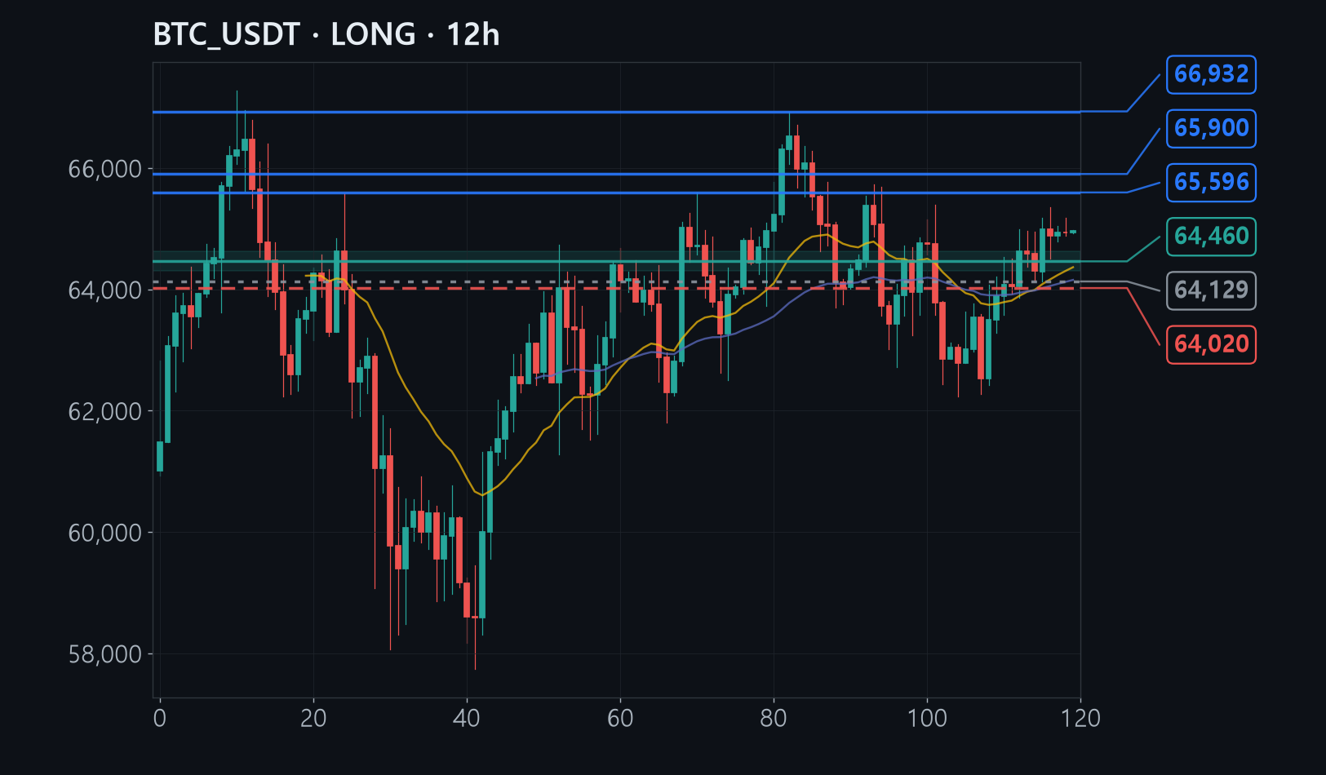Click the x-axis tick label 120
This screenshot has width=1326, height=775.
(1080, 719)
